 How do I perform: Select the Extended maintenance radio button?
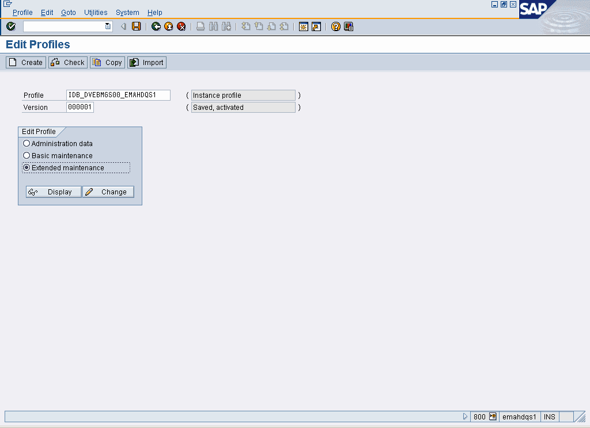(x=27, y=167)
